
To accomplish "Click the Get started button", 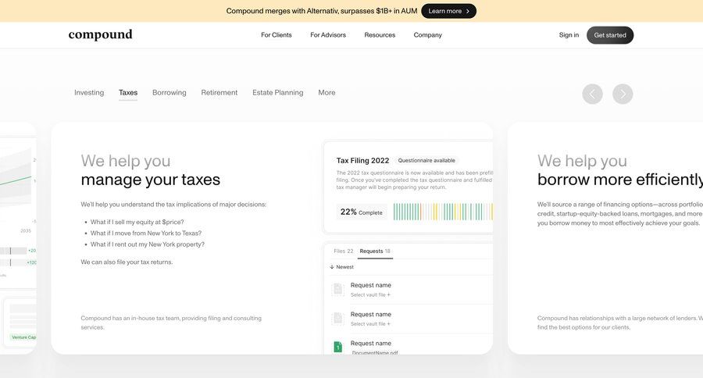I will point(609,35).
